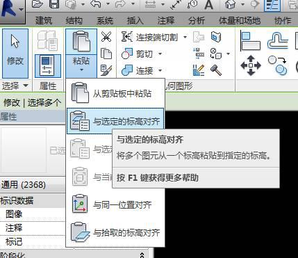Click the copy circles tool icon

[x=278, y=65]
